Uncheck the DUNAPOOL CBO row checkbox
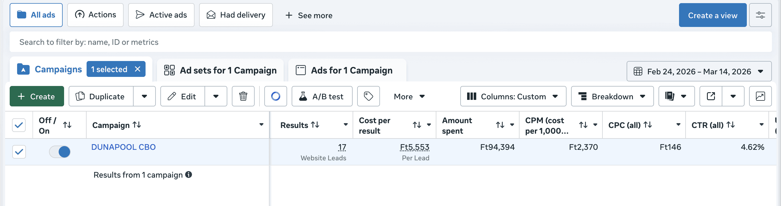 [19, 152]
